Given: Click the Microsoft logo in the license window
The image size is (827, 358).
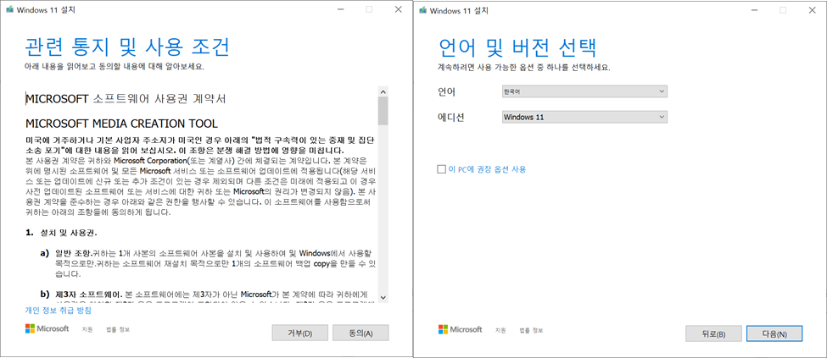Looking at the screenshot, I should click(47, 329).
